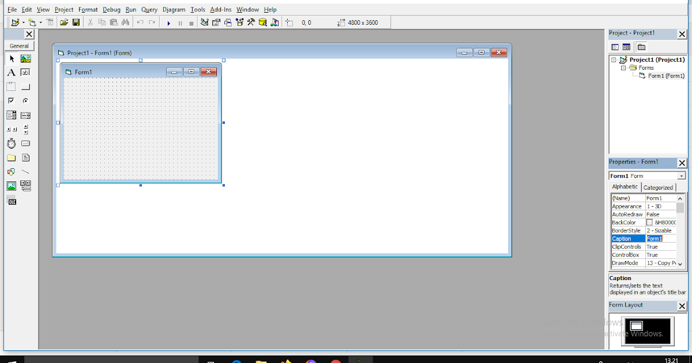Open the object dropdown in Properties window
This screenshot has width=692, height=363.
point(682,175)
